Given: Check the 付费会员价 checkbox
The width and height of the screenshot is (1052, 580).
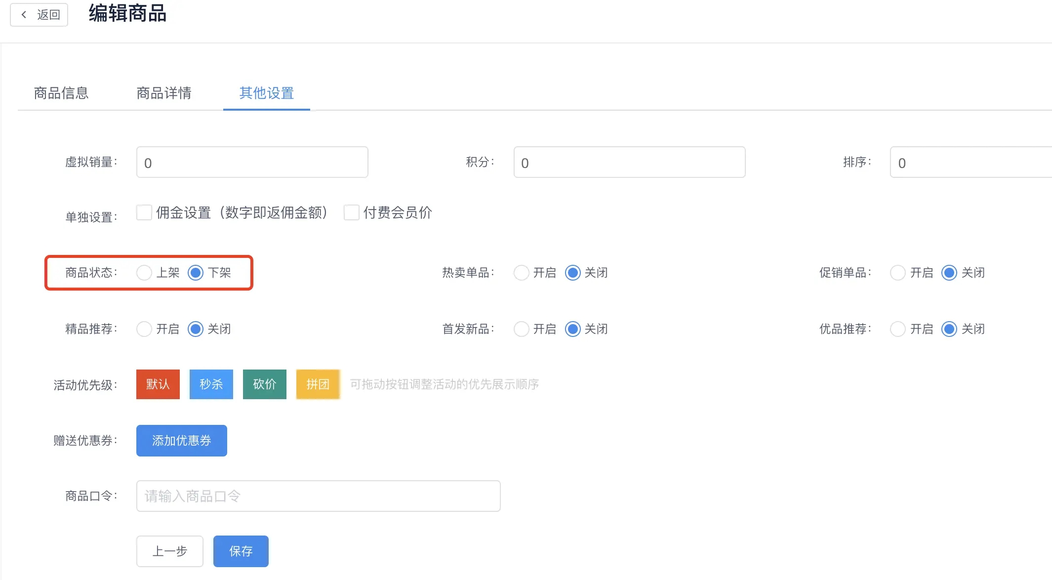Looking at the screenshot, I should 351,212.
